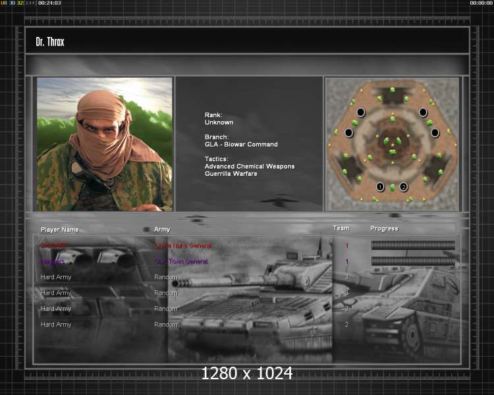Viewport: 494px width, 395px height.
Task: Click the Army column header
Action: (162, 229)
